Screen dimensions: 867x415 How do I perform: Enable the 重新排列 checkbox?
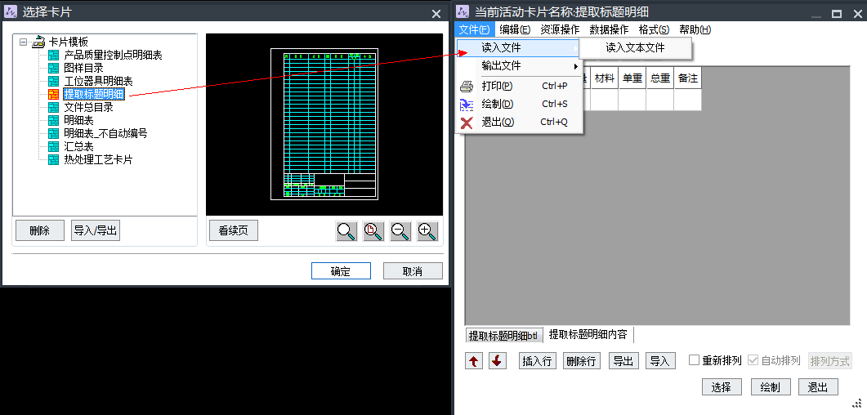pos(695,360)
